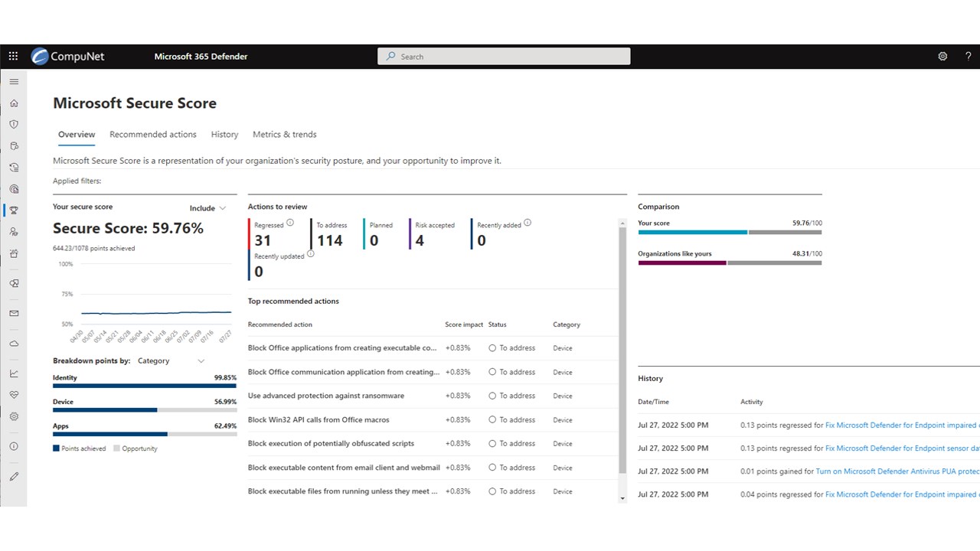Click the Status column header
The width and height of the screenshot is (980, 551).
click(498, 324)
